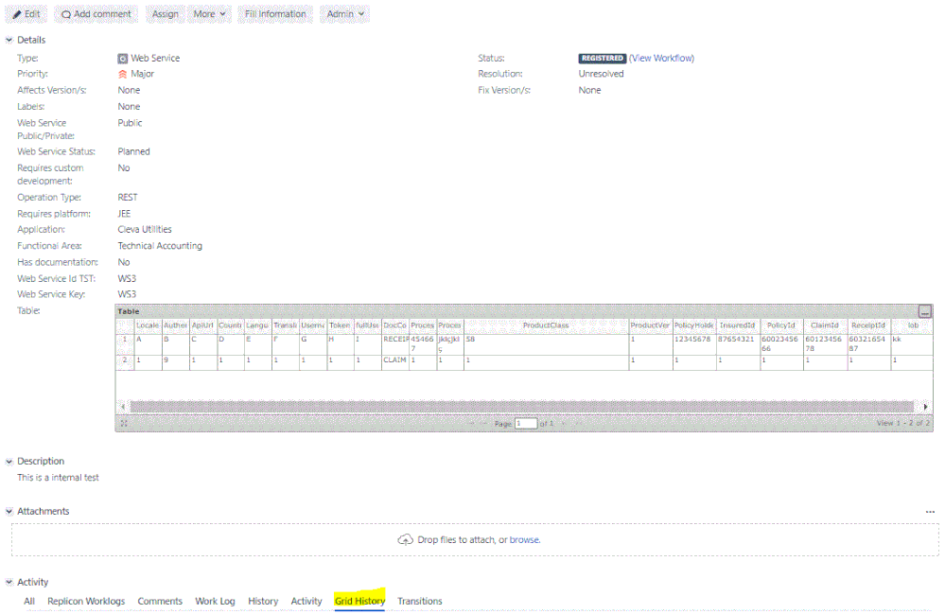The width and height of the screenshot is (945, 614).
Task: Select the Grid History tab
Action: pyautogui.click(x=359, y=602)
